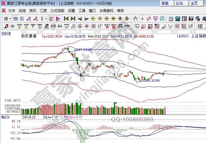This screenshot has width=206, height=143.
Task: Toggle the blue highlighted chart view button
Action: point(15,19)
